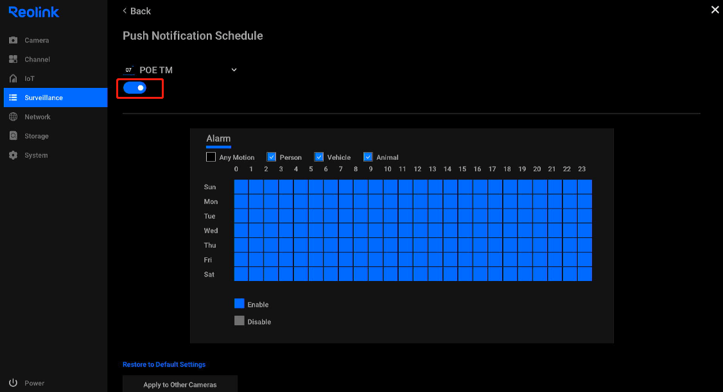Viewport: 723px width, 392px height.
Task: Click the hour 20 column header
Action: click(537, 169)
